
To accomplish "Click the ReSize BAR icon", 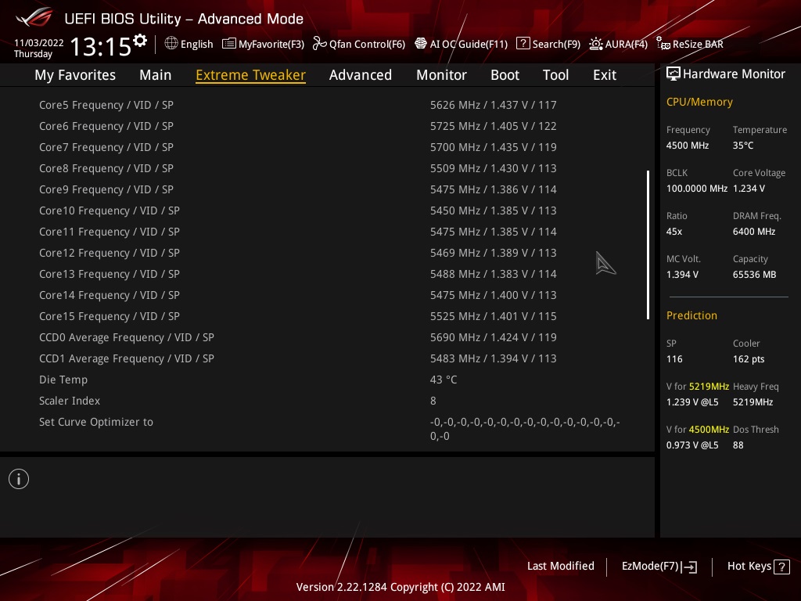I will 663,44.
